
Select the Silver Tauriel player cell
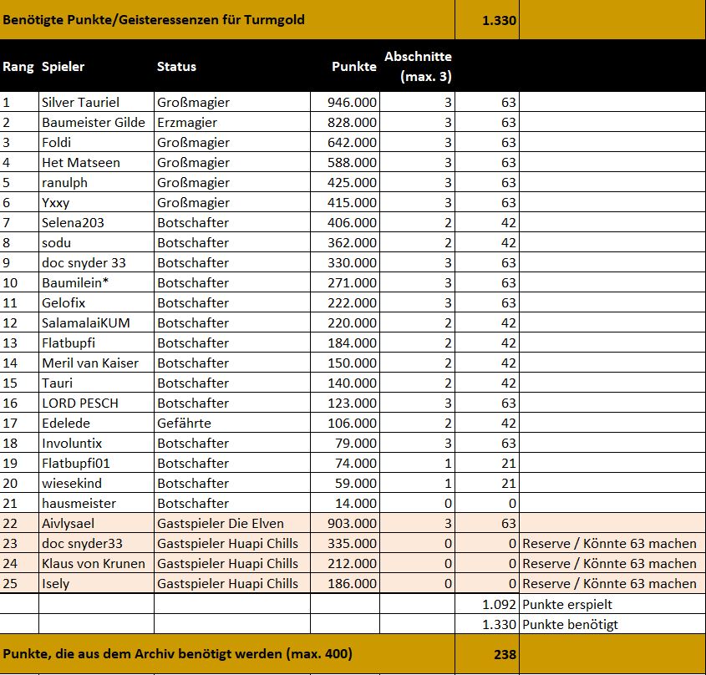[x=81, y=102]
